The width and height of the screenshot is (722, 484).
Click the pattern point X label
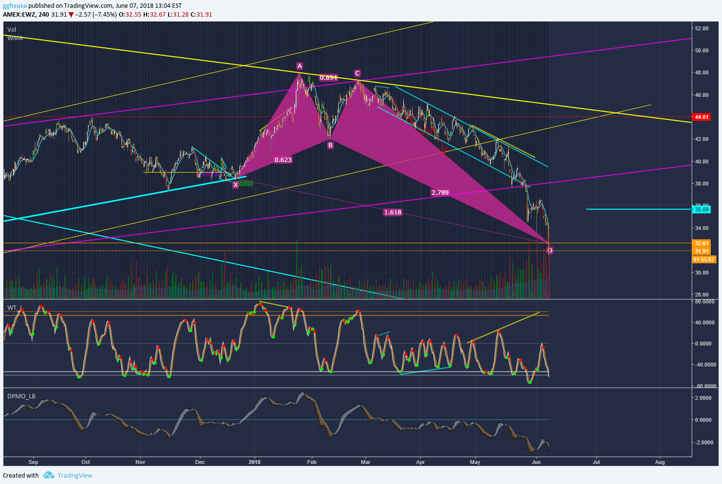coord(236,184)
